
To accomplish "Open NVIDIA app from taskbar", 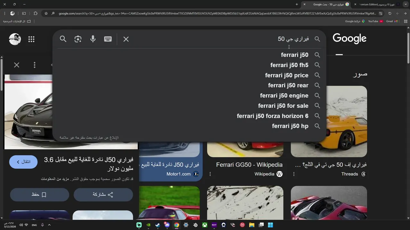I will click(148, 225).
